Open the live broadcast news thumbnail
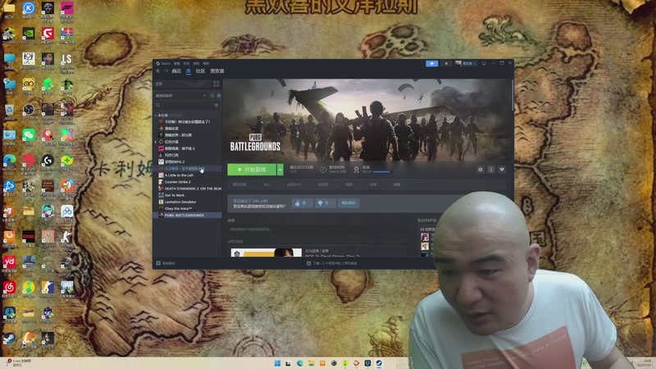 click(266, 253)
